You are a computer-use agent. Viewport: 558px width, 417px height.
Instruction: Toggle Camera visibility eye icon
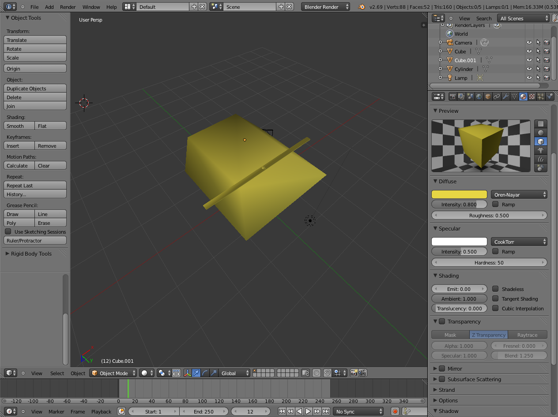pos(529,42)
